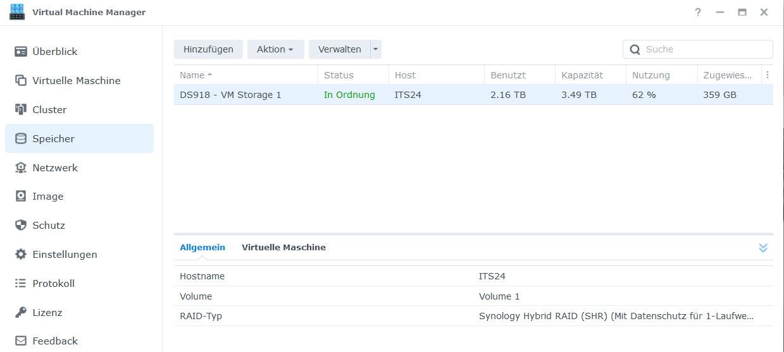This screenshot has height=352, width=784.
Task: Click the 62 % usage value
Action: 644,95
